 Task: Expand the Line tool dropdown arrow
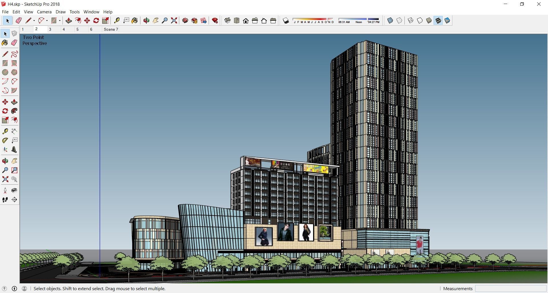tap(34, 20)
